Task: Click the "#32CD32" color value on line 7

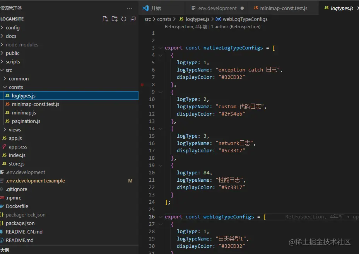Action: click(x=232, y=77)
